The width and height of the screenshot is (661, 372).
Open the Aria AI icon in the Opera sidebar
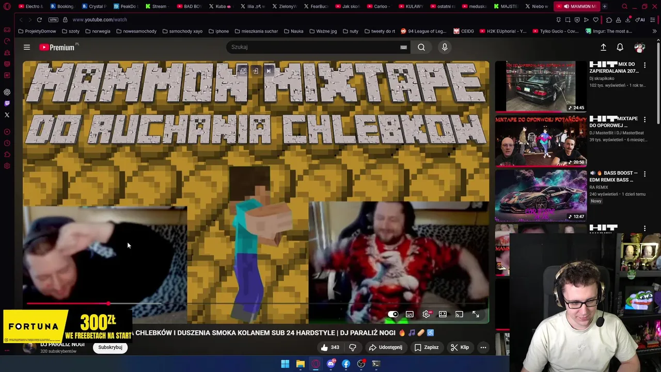(x=7, y=92)
